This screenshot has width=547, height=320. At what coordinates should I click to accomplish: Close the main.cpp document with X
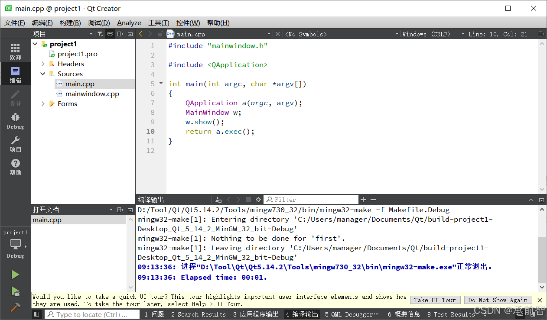pos(278,34)
